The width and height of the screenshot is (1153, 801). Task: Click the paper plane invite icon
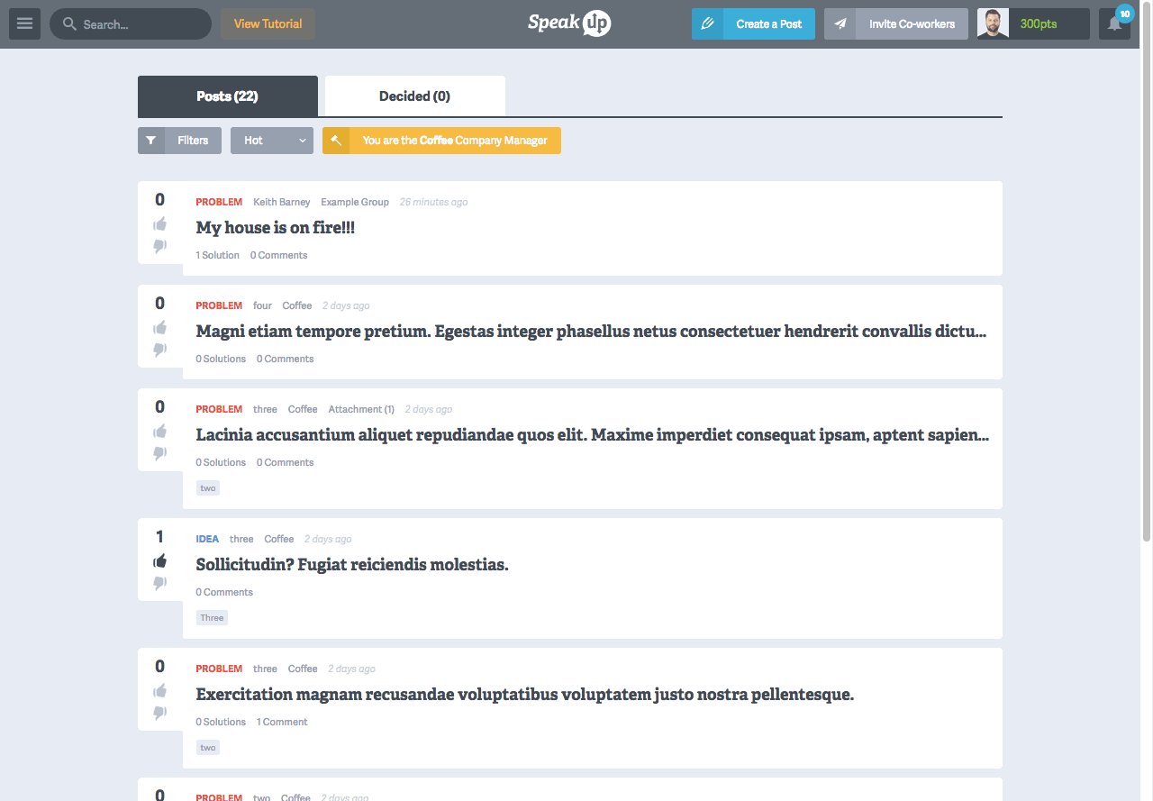click(x=840, y=24)
